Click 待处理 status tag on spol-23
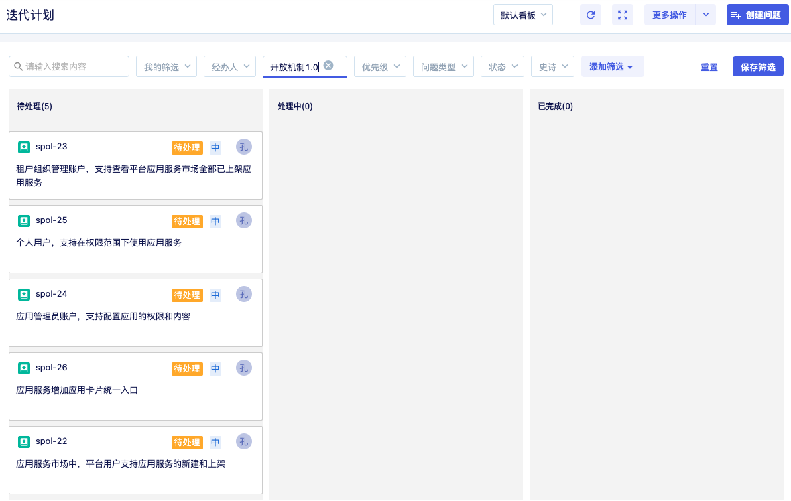The width and height of the screenshot is (791, 501). click(187, 147)
